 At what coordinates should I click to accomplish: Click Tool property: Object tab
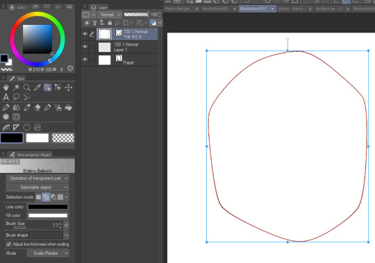pyautogui.click(x=31, y=155)
